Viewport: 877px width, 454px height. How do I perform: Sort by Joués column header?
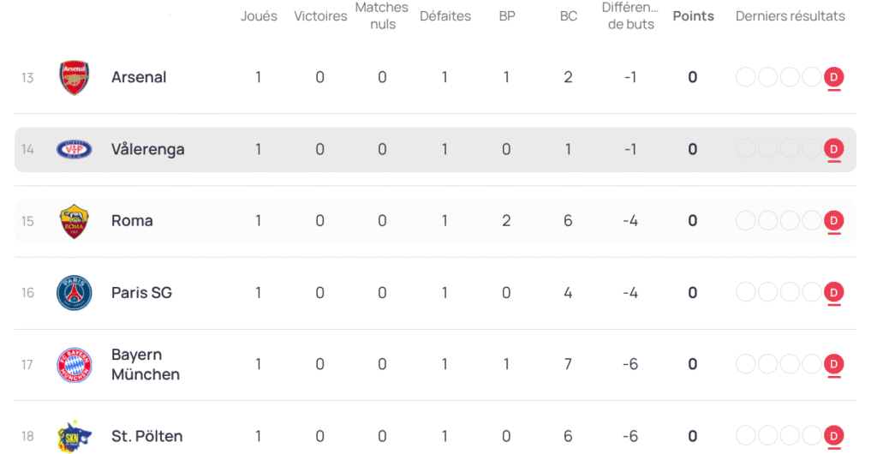(259, 16)
